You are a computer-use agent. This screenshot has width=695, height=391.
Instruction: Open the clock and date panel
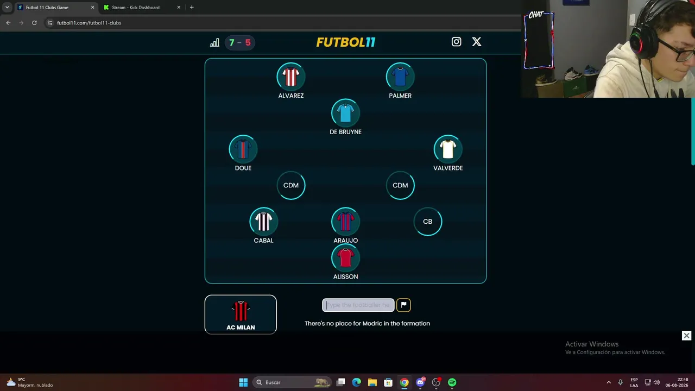(x=677, y=382)
